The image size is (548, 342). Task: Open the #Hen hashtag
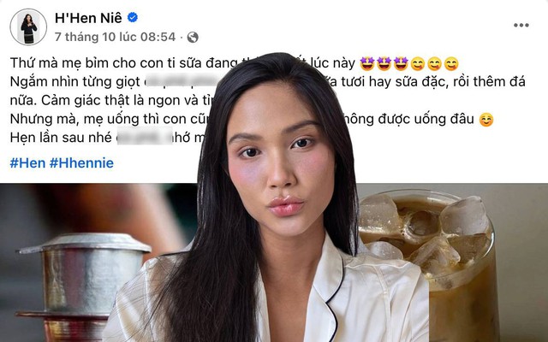27,163
